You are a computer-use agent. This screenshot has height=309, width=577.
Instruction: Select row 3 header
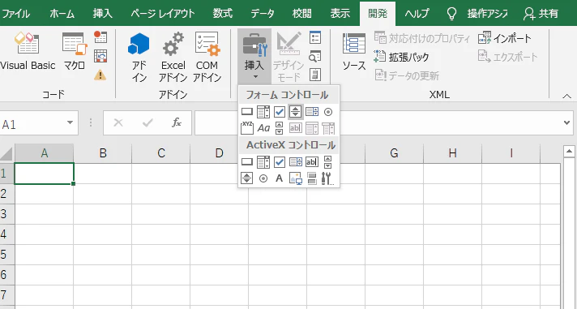(x=7, y=214)
